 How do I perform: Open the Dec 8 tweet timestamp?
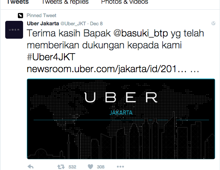96,23
